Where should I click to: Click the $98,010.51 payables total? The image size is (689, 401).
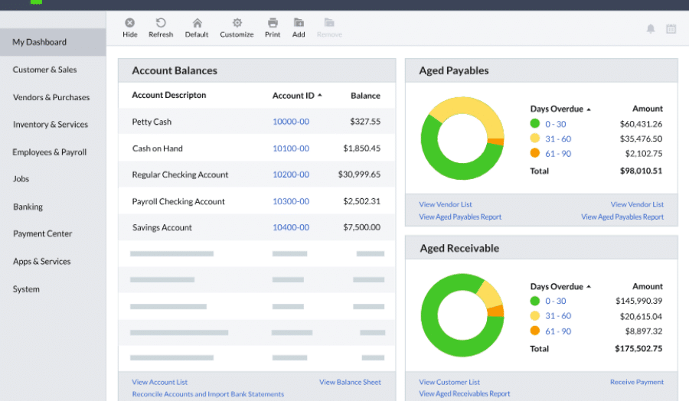(641, 171)
